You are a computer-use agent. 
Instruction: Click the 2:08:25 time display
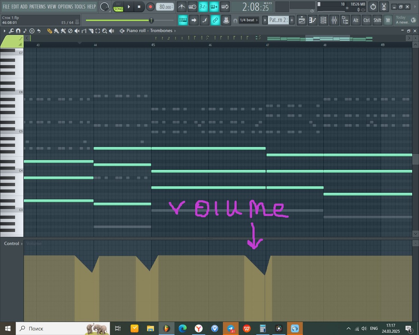click(252, 7)
